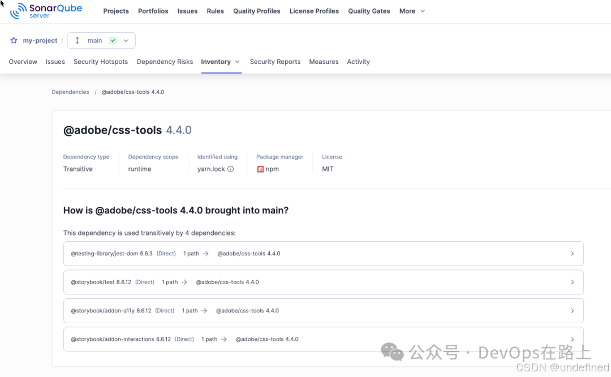Click the SonarQube server logo
Screen dimensions: 611x377
point(46,11)
